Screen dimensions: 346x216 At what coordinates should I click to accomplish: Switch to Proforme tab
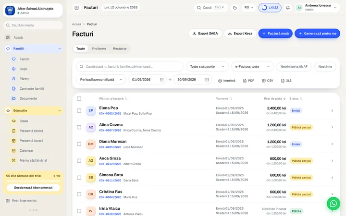pos(99,48)
